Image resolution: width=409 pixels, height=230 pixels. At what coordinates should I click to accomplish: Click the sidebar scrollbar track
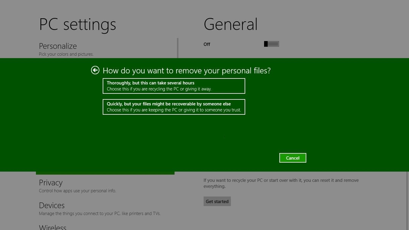pyautogui.click(x=177, y=48)
